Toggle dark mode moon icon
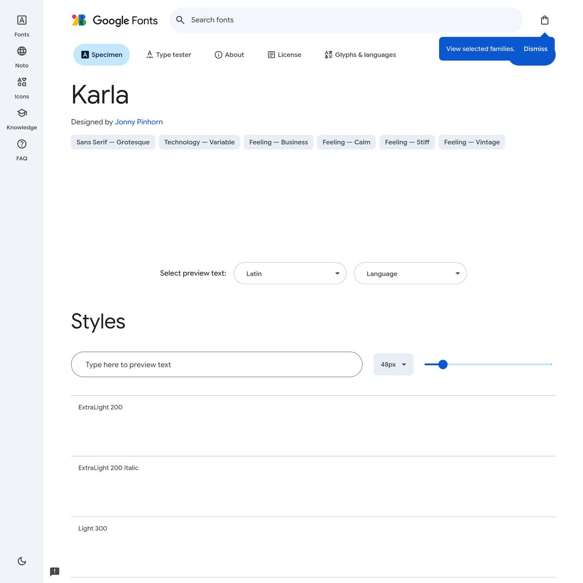Image resolution: width=583 pixels, height=583 pixels. coord(22,561)
